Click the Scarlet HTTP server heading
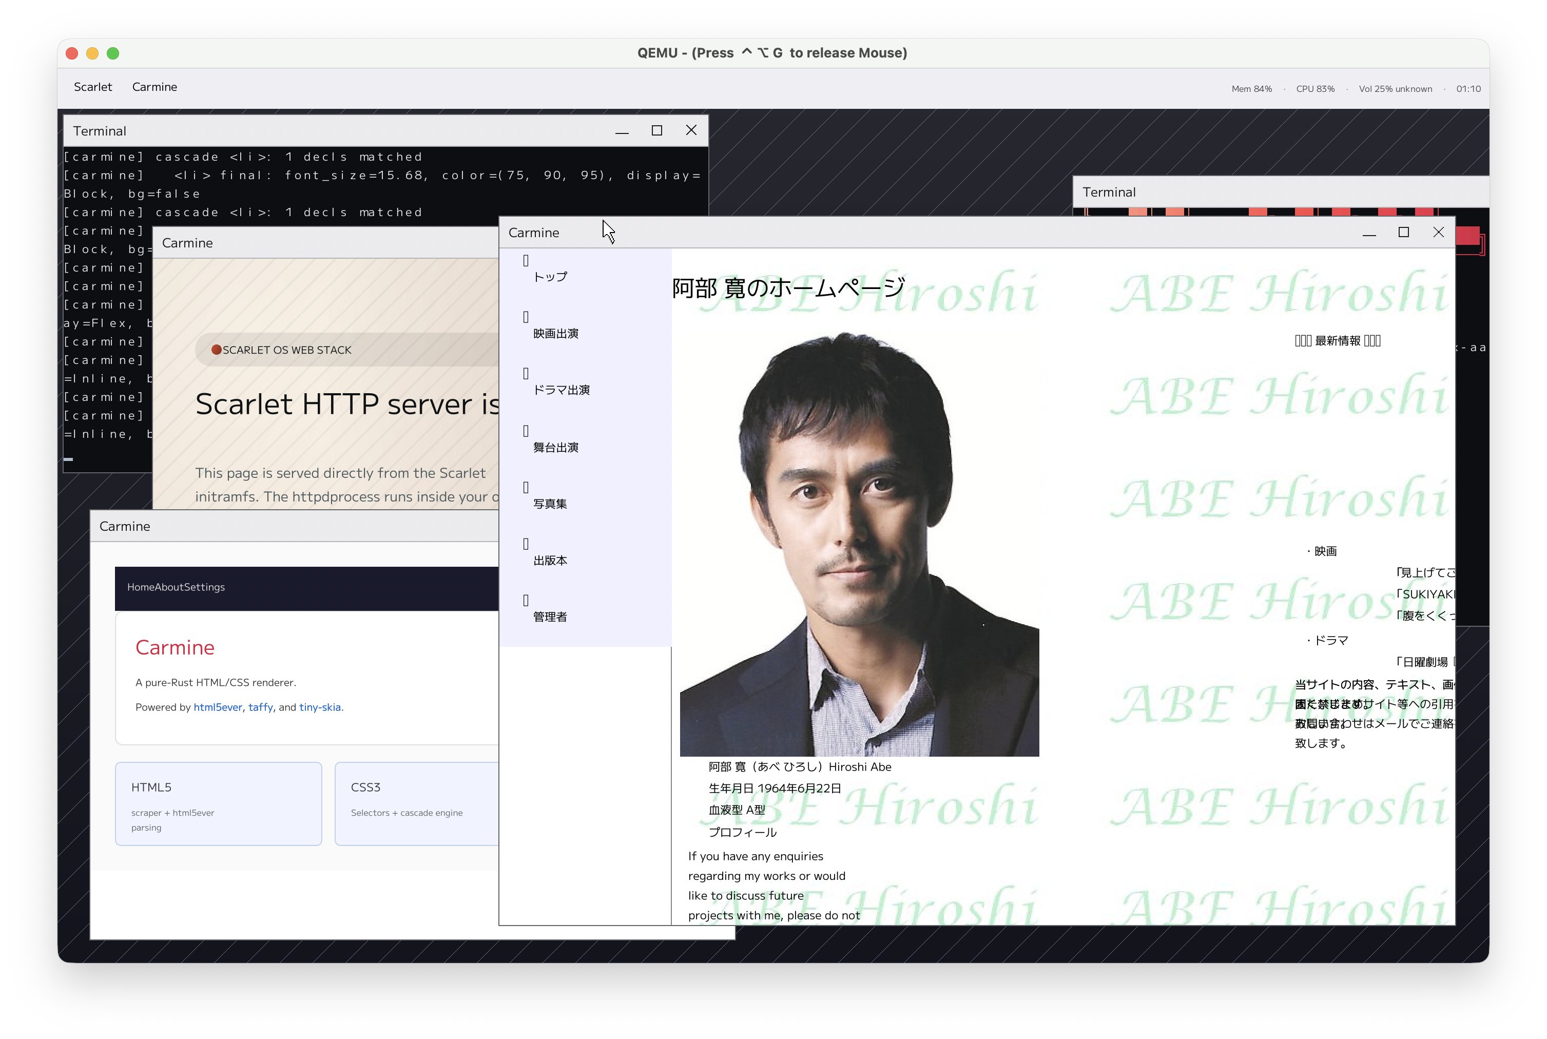The image size is (1547, 1039). (347, 403)
